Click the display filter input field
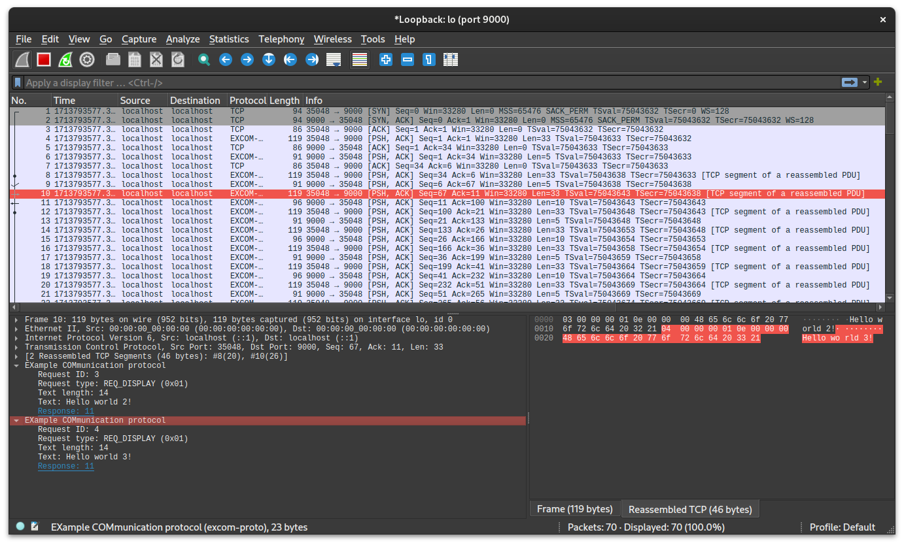 432,82
